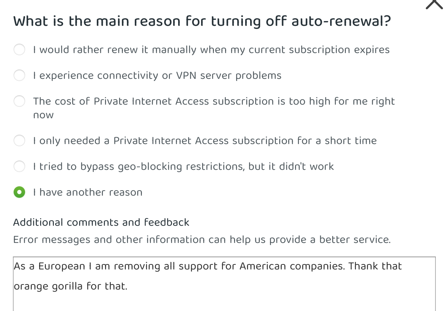The width and height of the screenshot is (448, 311).
Task: Click the 'I have another reason' label text
Action: click(87, 192)
